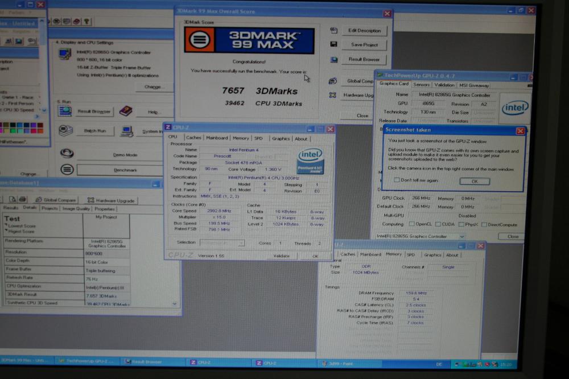The width and height of the screenshot is (569, 379).
Task: Click the Hardware Upgrade icon in score window
Action: pos(333,95)
